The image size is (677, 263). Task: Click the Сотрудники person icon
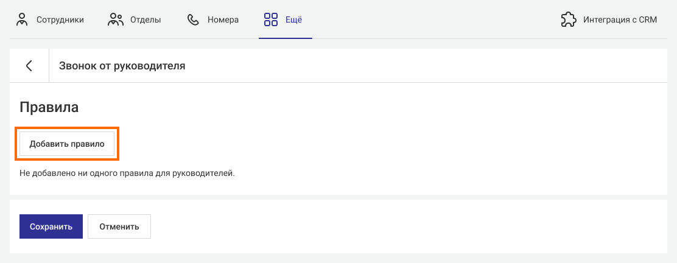click(x=23, y=19)
